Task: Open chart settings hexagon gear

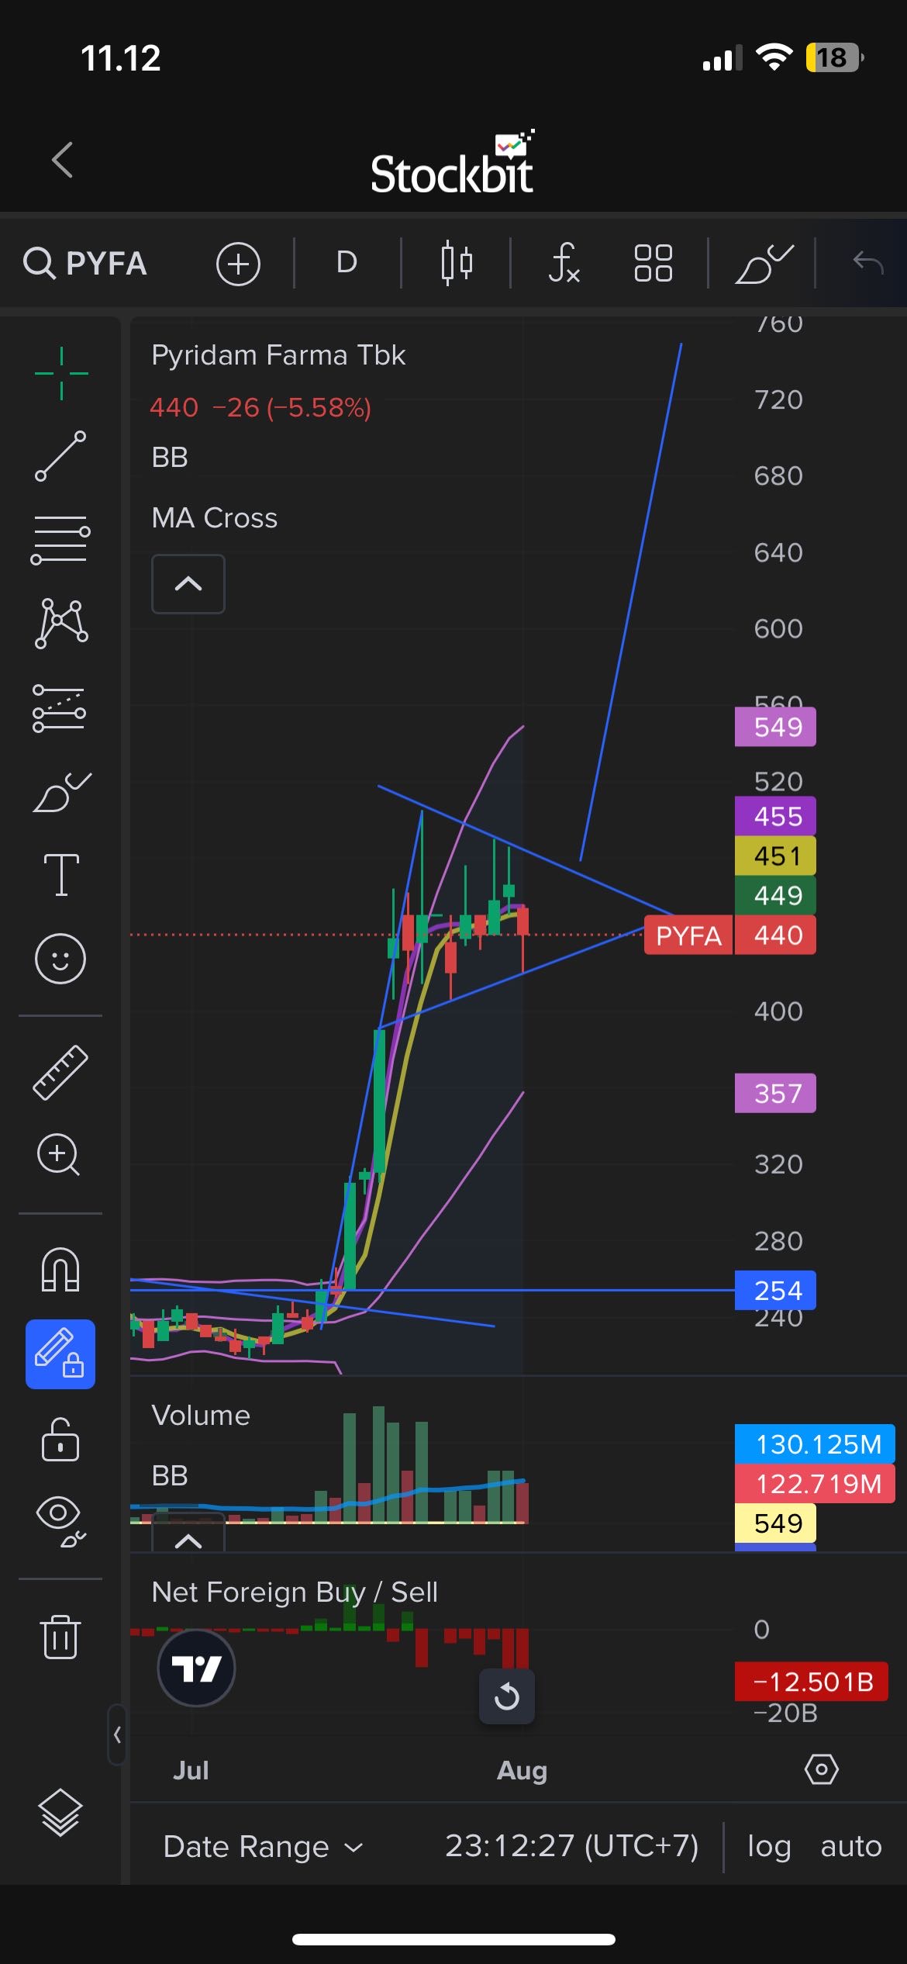Action: pyautogui.click(x=822, y=1770)
